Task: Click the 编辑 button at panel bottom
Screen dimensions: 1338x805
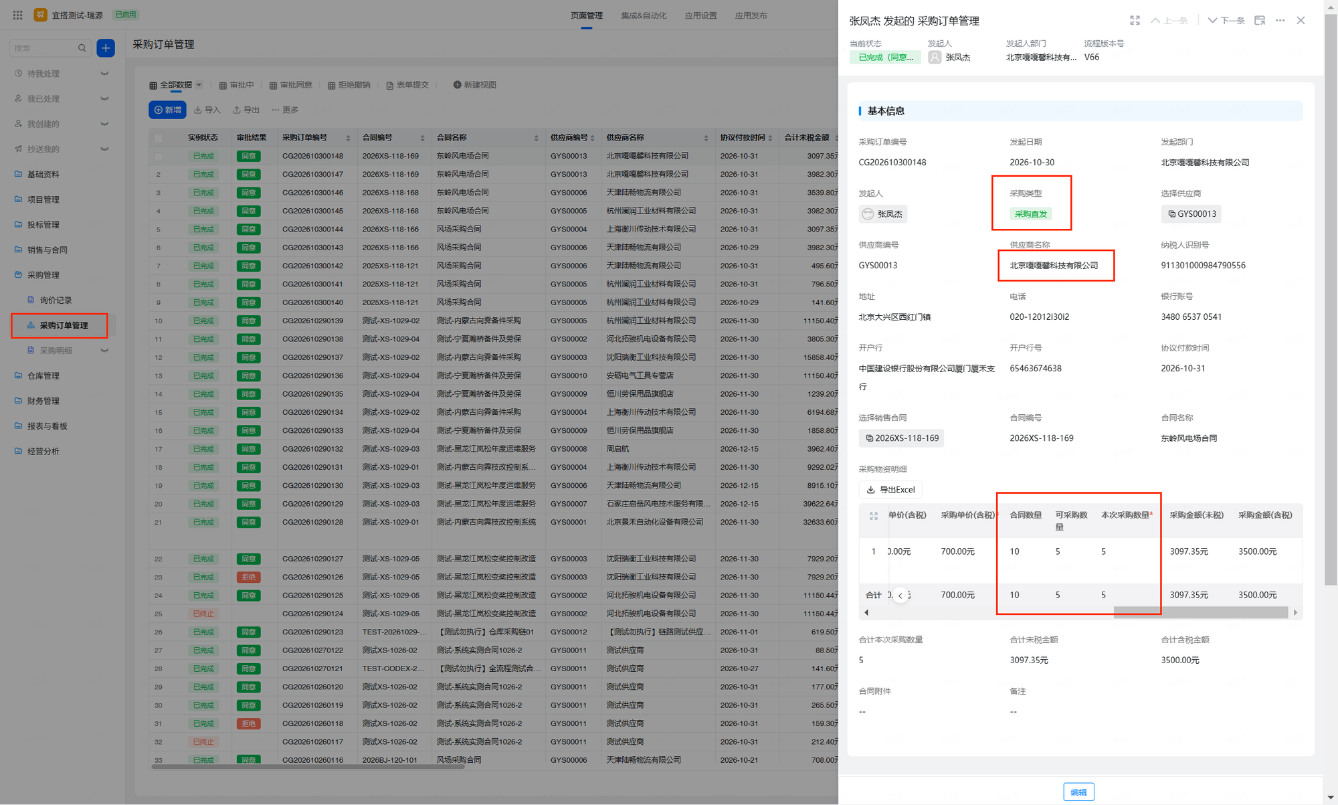Action: click(x=1078, y=792)
